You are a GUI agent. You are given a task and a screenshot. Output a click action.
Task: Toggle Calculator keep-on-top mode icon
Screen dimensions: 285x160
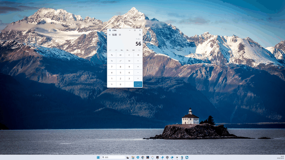(x=120, y=35)
